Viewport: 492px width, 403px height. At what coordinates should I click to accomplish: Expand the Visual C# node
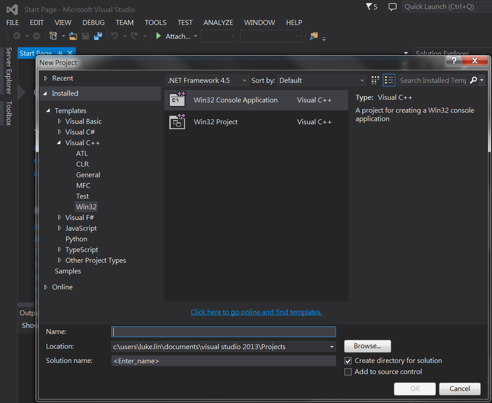point(60,132)
